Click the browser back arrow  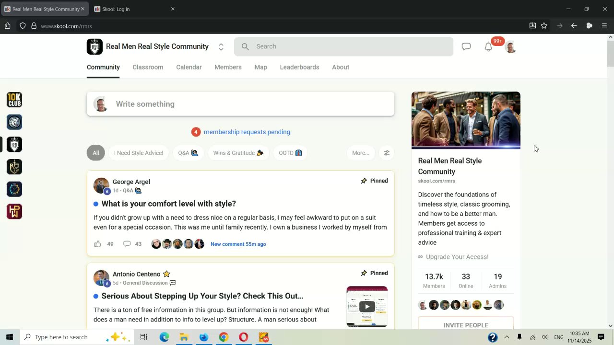tap(574, 26)
